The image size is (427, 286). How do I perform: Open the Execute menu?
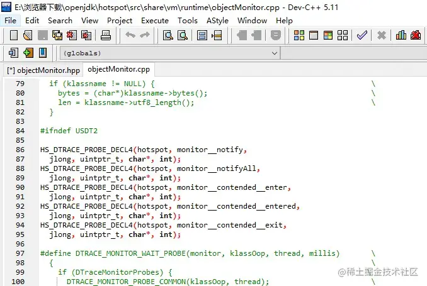155,21
